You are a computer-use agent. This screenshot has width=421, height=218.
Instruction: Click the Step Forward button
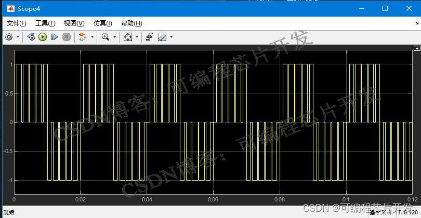coord(55,37)
